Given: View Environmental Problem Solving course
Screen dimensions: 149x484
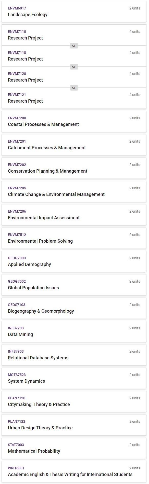Looking at the screenshot, I should [74, 238].
